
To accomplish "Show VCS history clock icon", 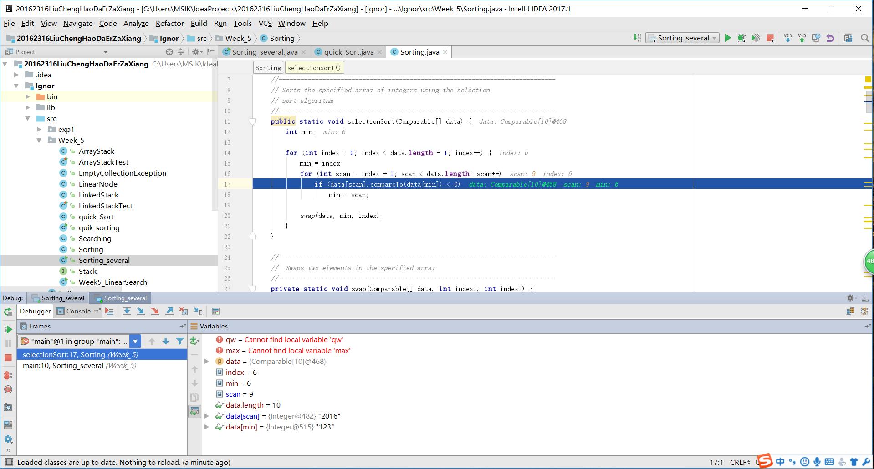I will pyautogui.click(x=816, y=38).
